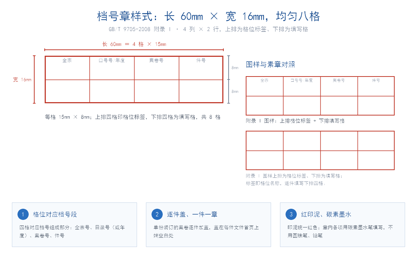417x260 pixels.
Task: Click the description starting with 四格对应档号组成部分
Action: (x=72, y=231)
